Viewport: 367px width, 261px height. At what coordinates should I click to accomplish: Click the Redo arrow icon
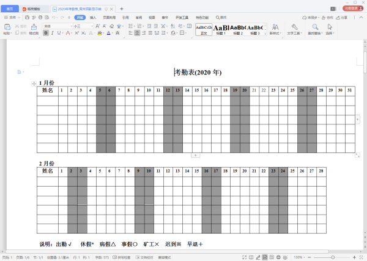click(x=62, y=18)
